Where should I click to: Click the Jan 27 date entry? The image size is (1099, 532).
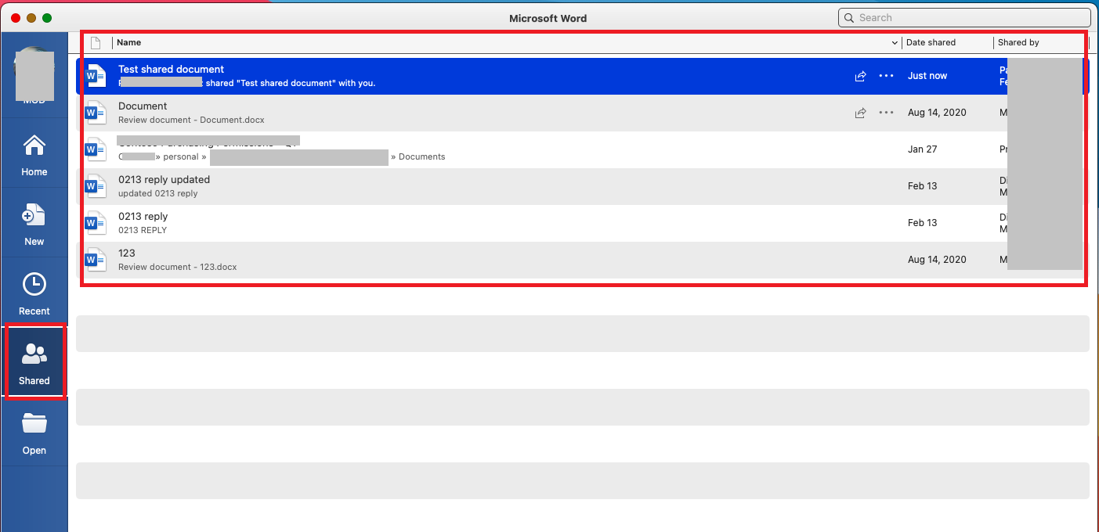[922, 149]
